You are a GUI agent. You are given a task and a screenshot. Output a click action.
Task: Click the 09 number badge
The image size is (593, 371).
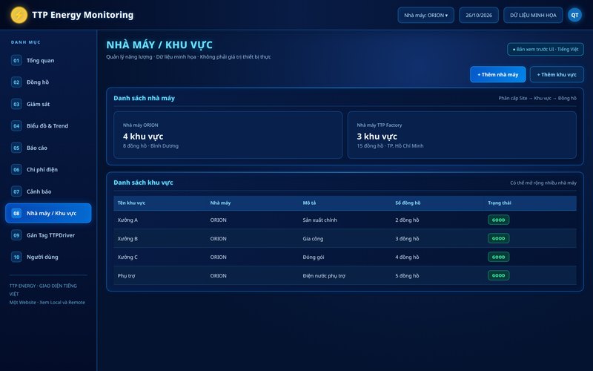tap(16, 235)
